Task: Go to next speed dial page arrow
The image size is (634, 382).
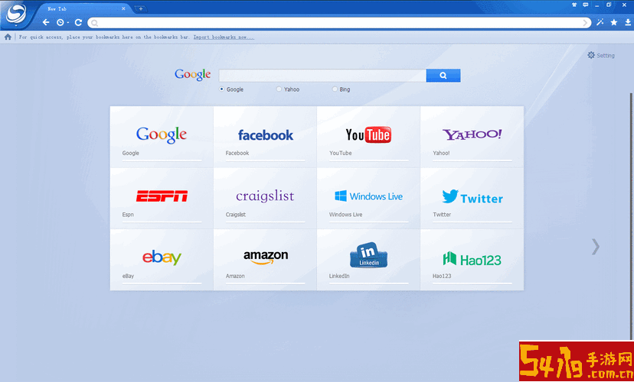Action: tap(595, 247)
